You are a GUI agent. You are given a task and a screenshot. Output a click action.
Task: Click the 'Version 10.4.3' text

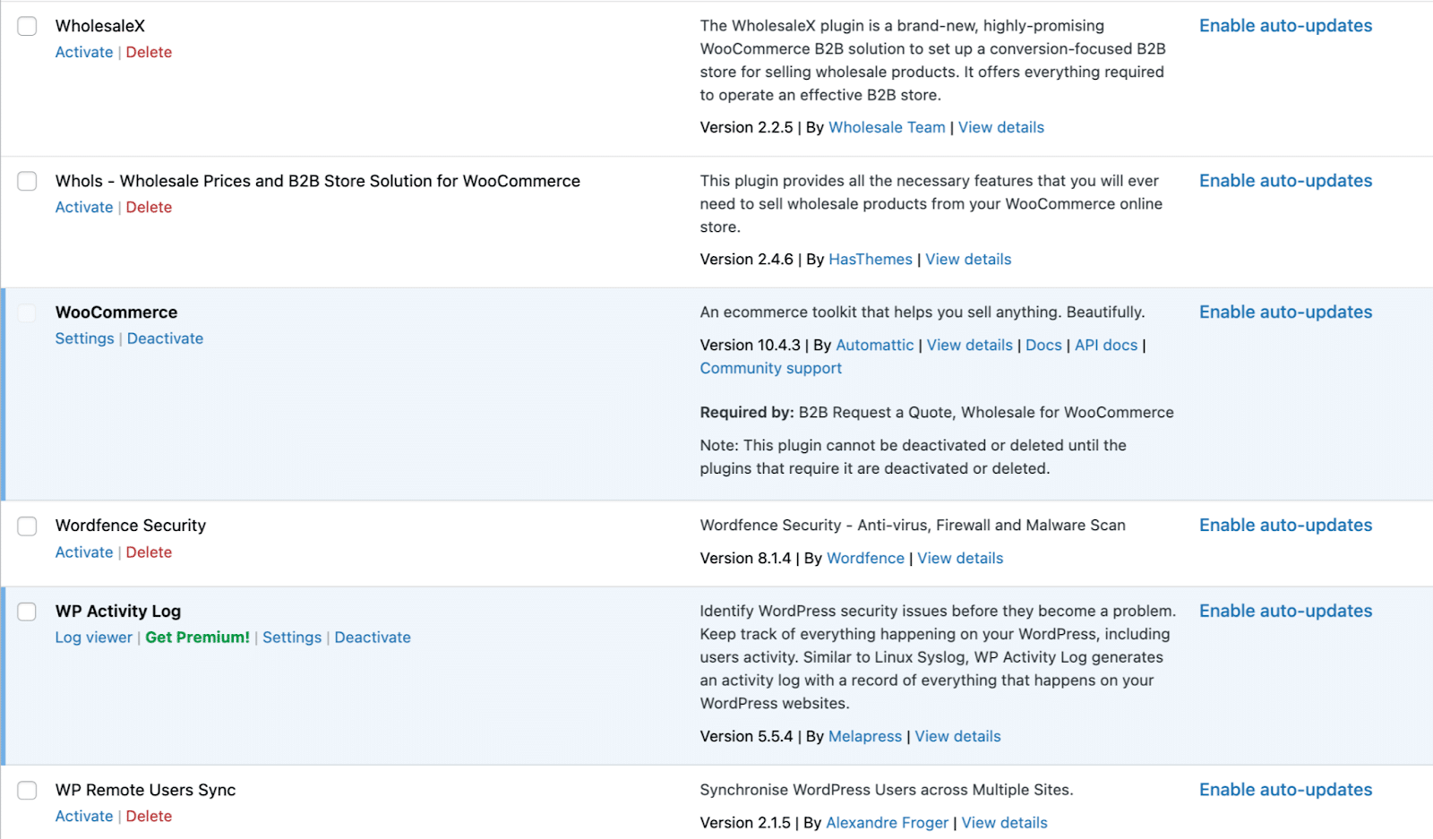[x=751, y=345]
